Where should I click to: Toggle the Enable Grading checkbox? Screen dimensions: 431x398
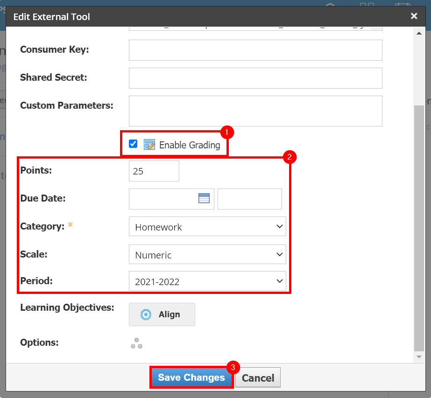(x=133, y=144)
